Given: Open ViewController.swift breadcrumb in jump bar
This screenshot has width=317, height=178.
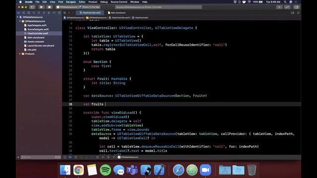Looking at the screenshot, I should [x=119, y=18].
